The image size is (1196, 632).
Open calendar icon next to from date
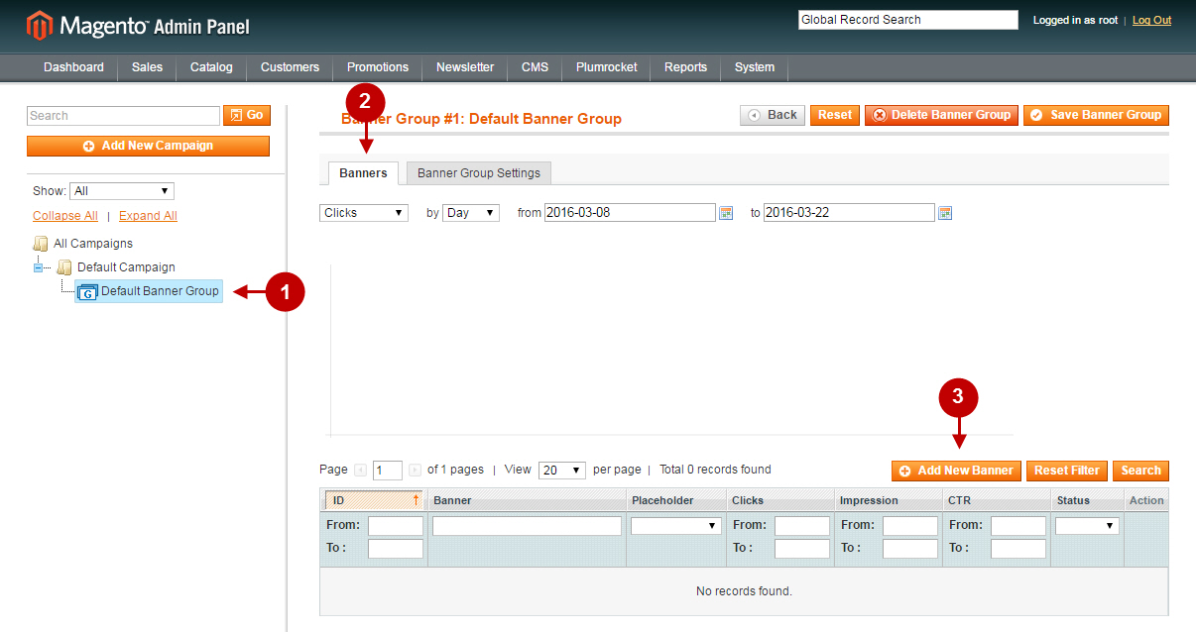[x=726, y=213]
